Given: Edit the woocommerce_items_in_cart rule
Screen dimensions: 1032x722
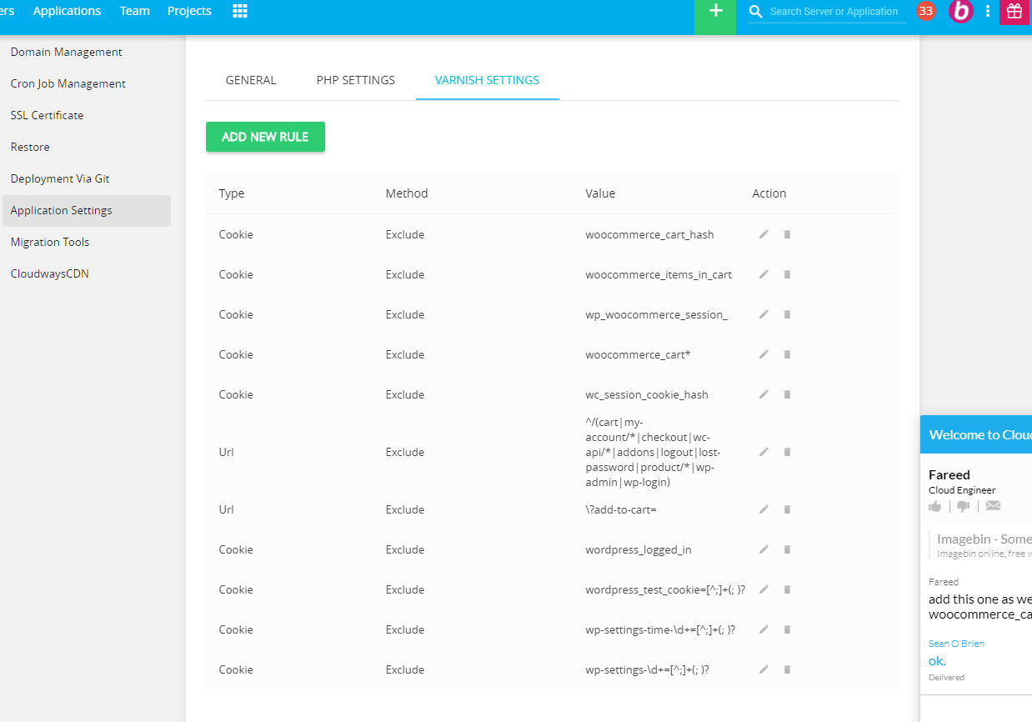Looking at the screenshot, I should click(x=764, y=274).
